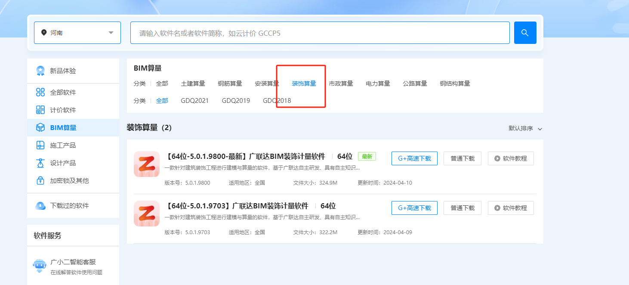Click the location pin icon beside 河南
The height and width of the screenshot is (285, 629).
pos(43,33)
